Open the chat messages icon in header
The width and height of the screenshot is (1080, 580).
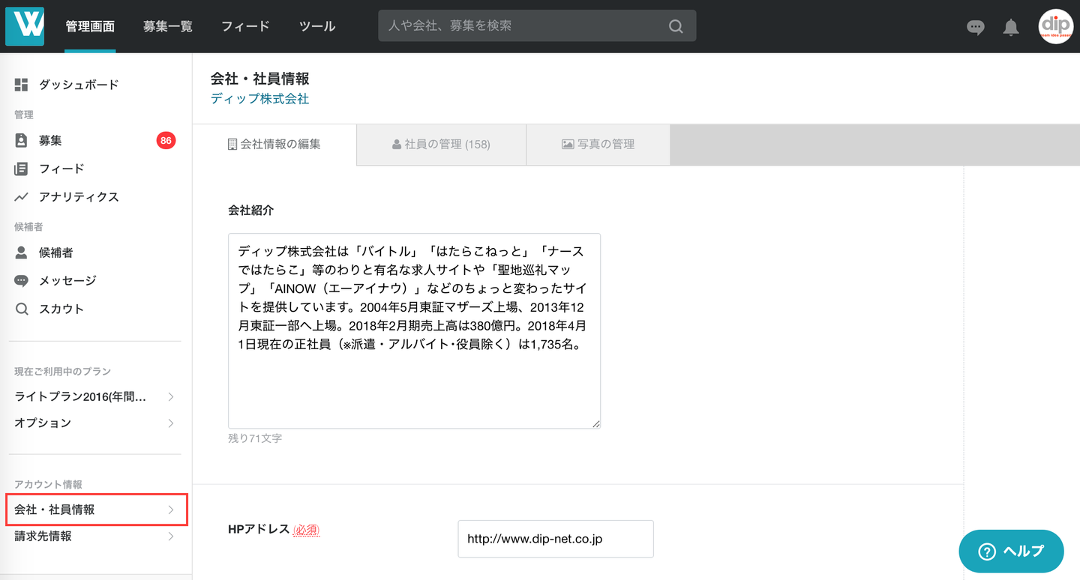975,28
